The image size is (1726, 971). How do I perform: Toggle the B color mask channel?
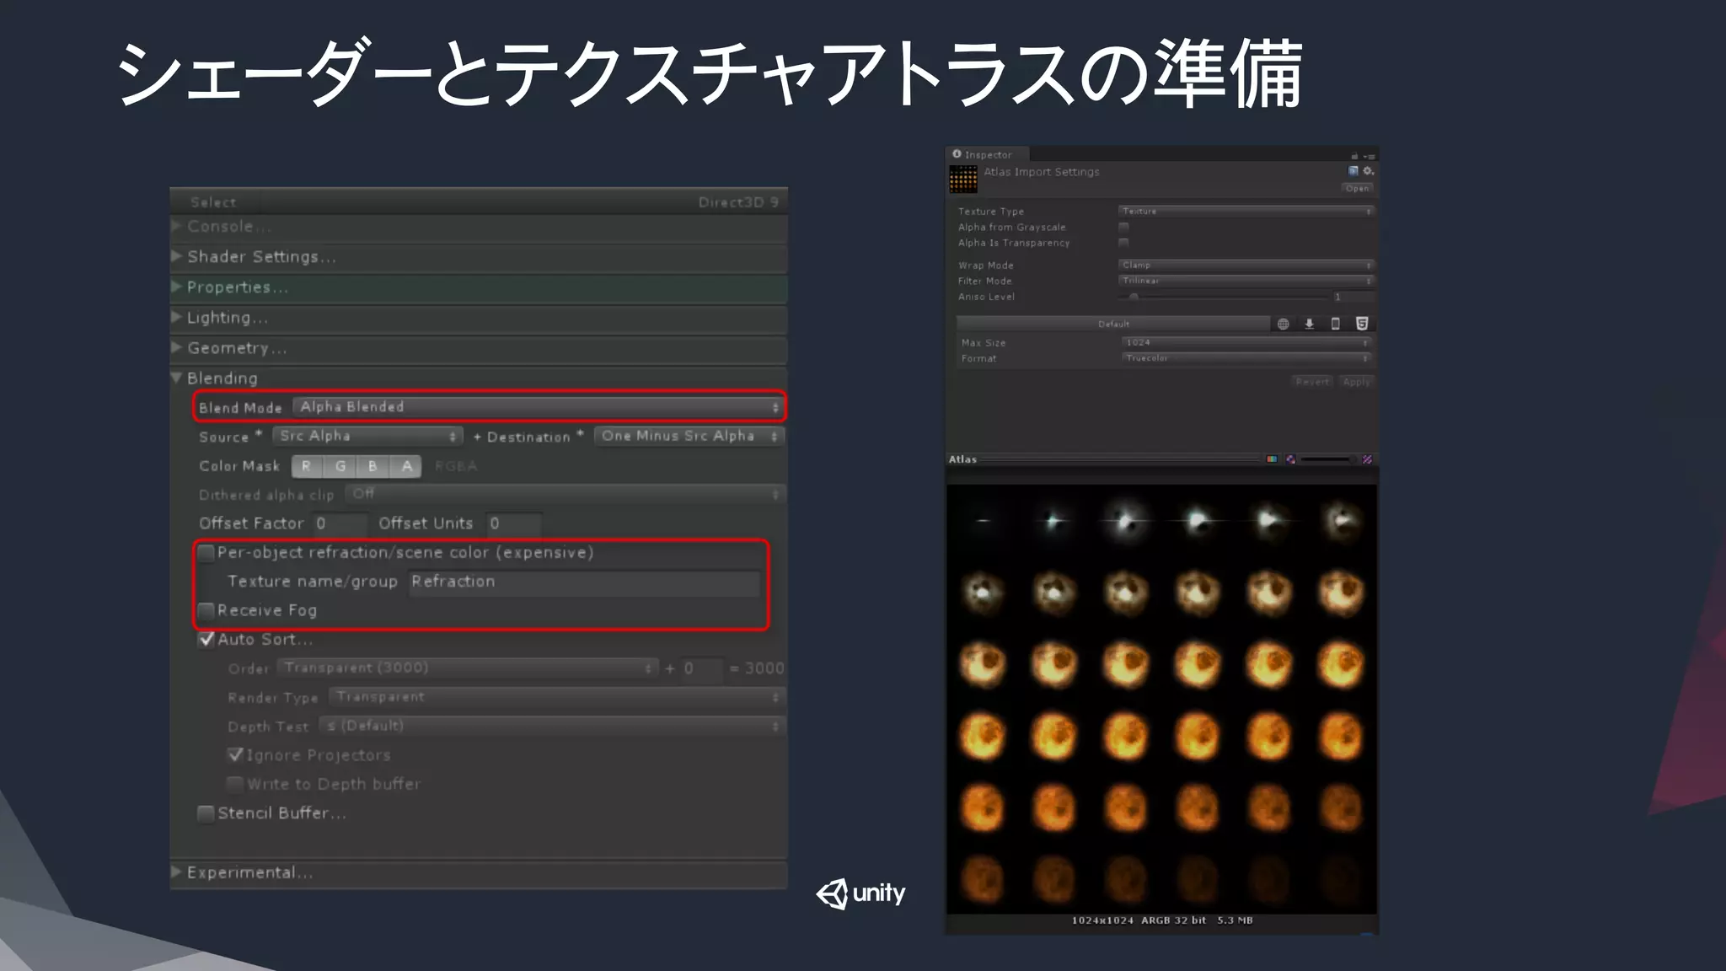(373, 466)
